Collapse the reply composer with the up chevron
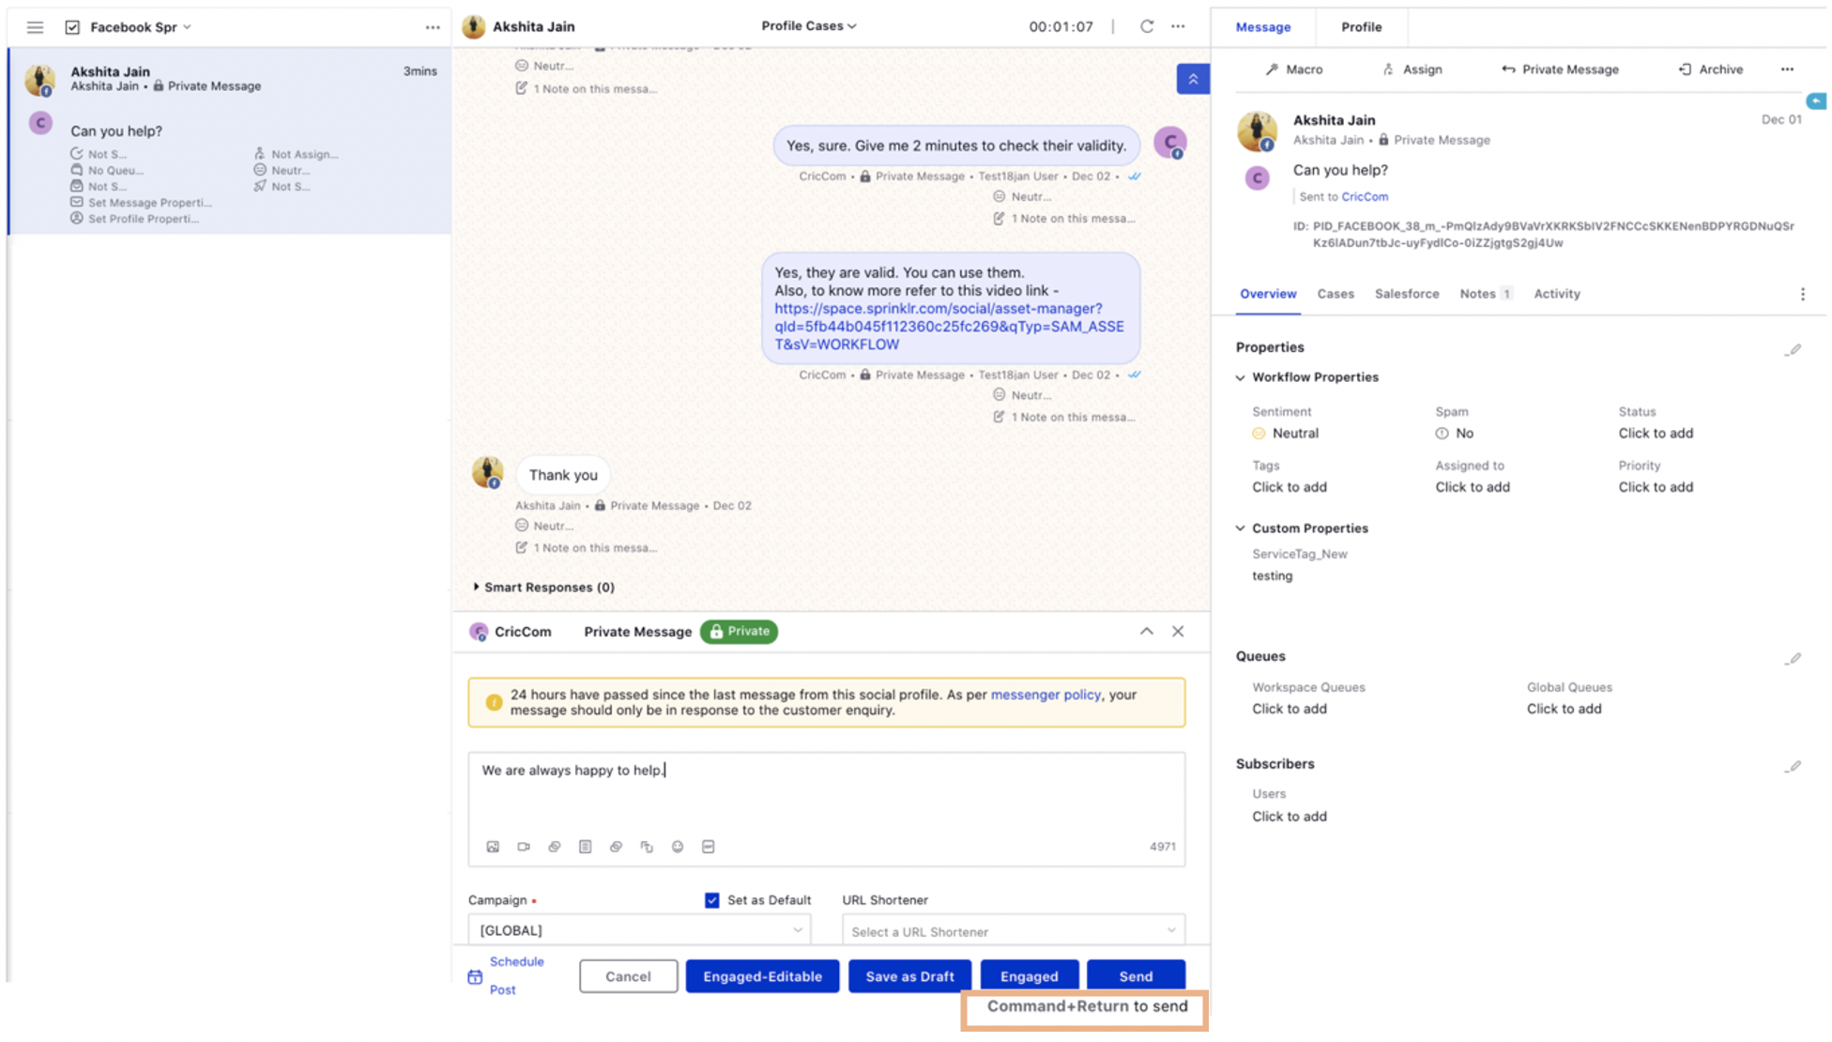 1146,632
